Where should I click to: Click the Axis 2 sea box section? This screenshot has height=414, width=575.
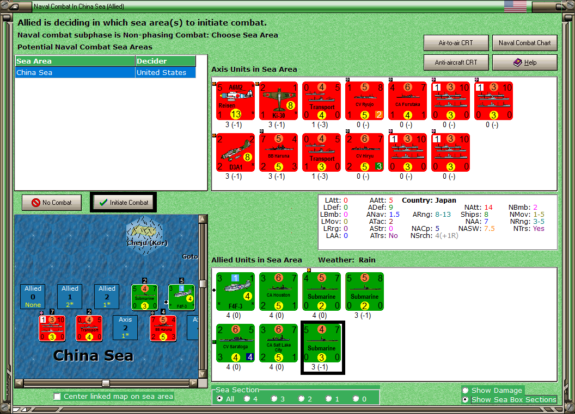pos(125,328)
